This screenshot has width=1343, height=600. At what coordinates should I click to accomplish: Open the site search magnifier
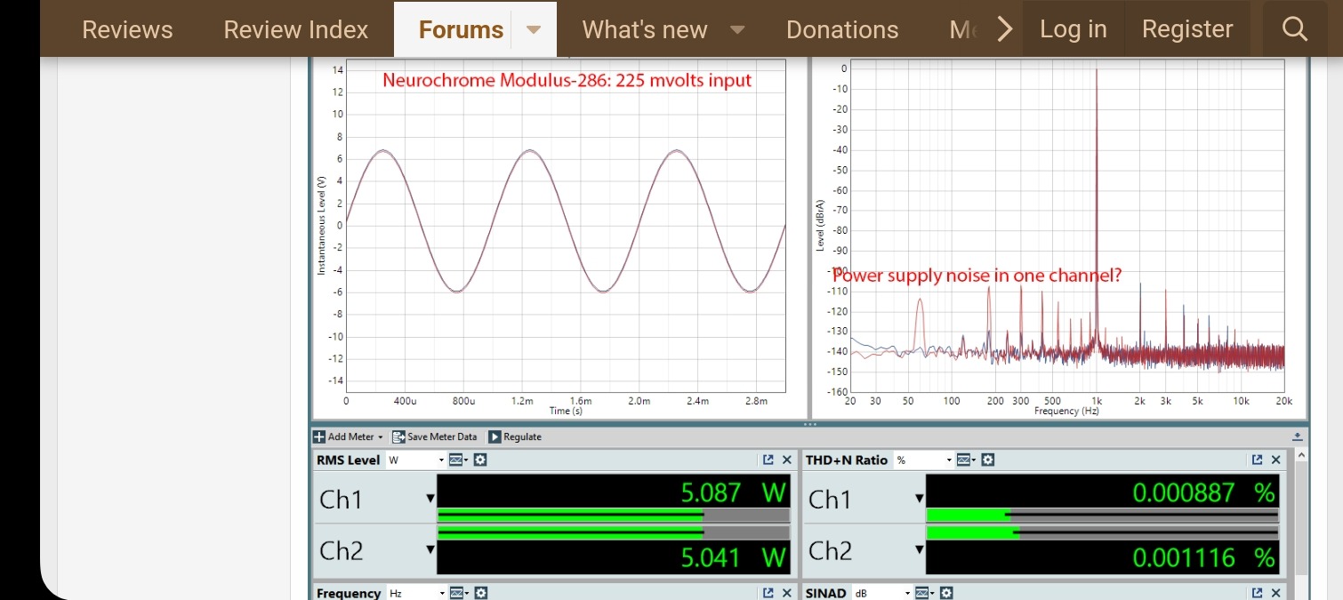[x=1294, y=29]
